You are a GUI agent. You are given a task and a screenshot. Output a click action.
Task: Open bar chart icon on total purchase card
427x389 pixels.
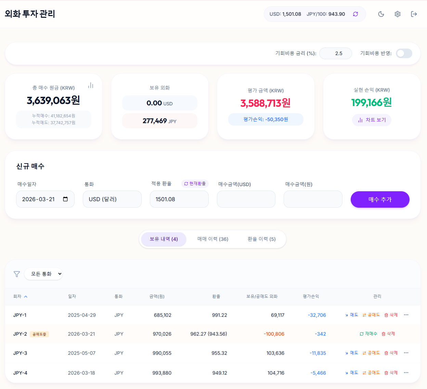[91, 85]
